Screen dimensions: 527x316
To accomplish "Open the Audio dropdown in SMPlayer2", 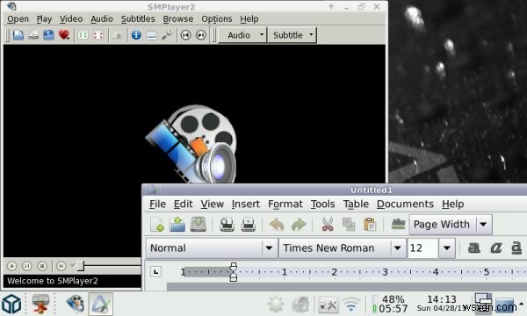I will tap(242, 35).
